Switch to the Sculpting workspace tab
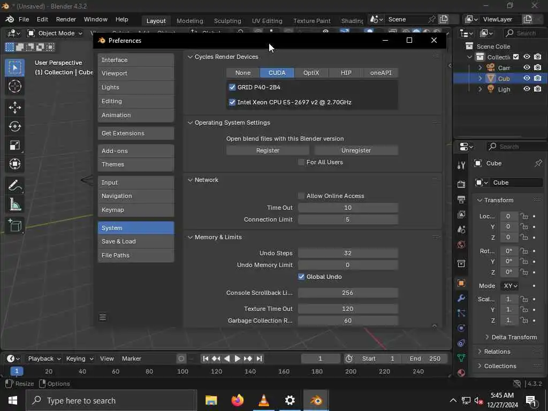 [x=227, y=21]
